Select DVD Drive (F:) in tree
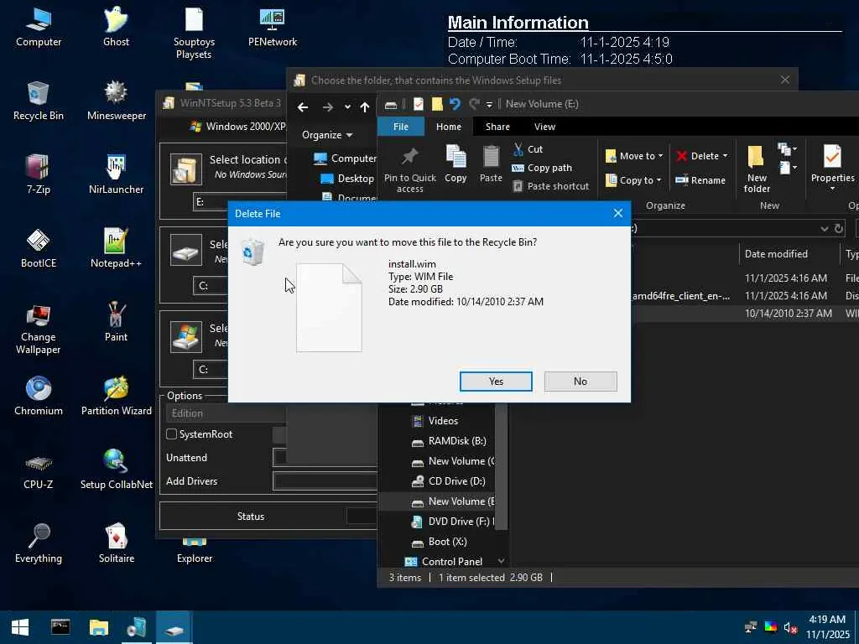 point(452,522)
